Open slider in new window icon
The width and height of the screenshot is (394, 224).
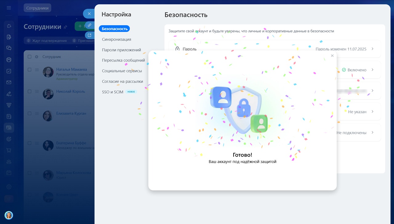(89, 35)
